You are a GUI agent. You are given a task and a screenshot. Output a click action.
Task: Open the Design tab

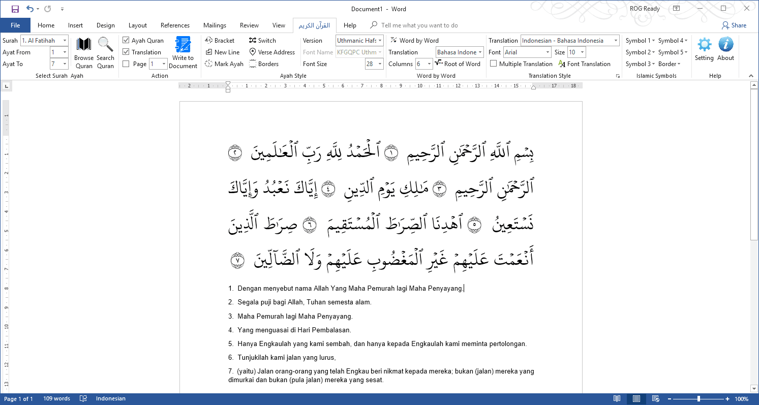click(106, 25)
